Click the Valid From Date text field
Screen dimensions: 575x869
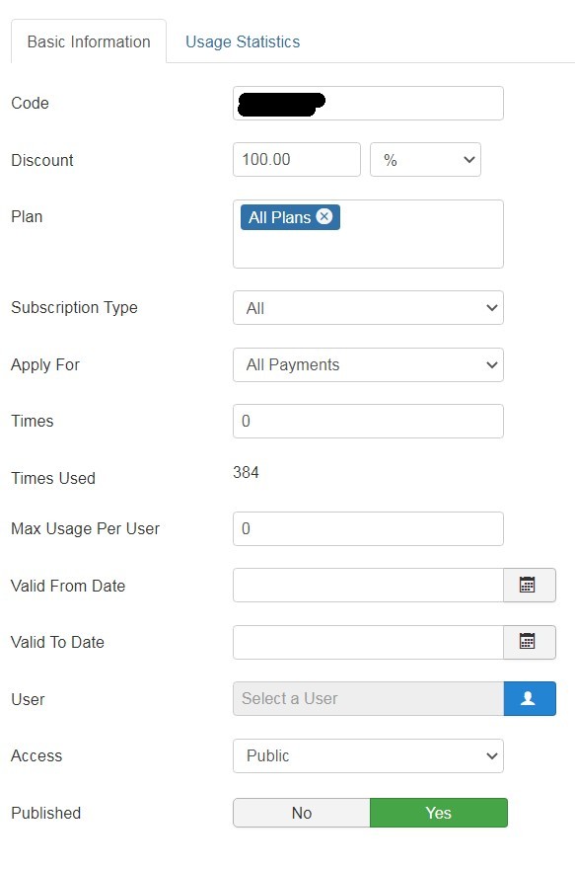tap(368, 585)
